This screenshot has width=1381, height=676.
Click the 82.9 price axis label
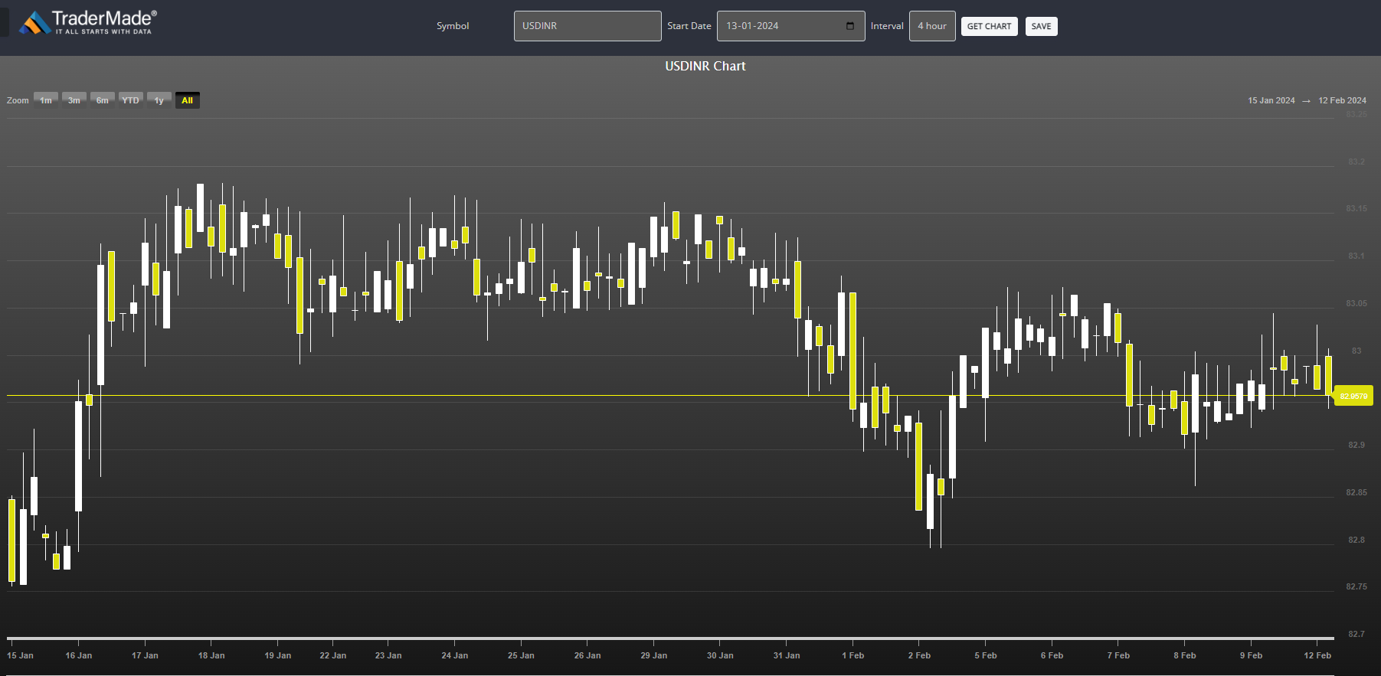pyautogui.click(x=1356, y=445)
